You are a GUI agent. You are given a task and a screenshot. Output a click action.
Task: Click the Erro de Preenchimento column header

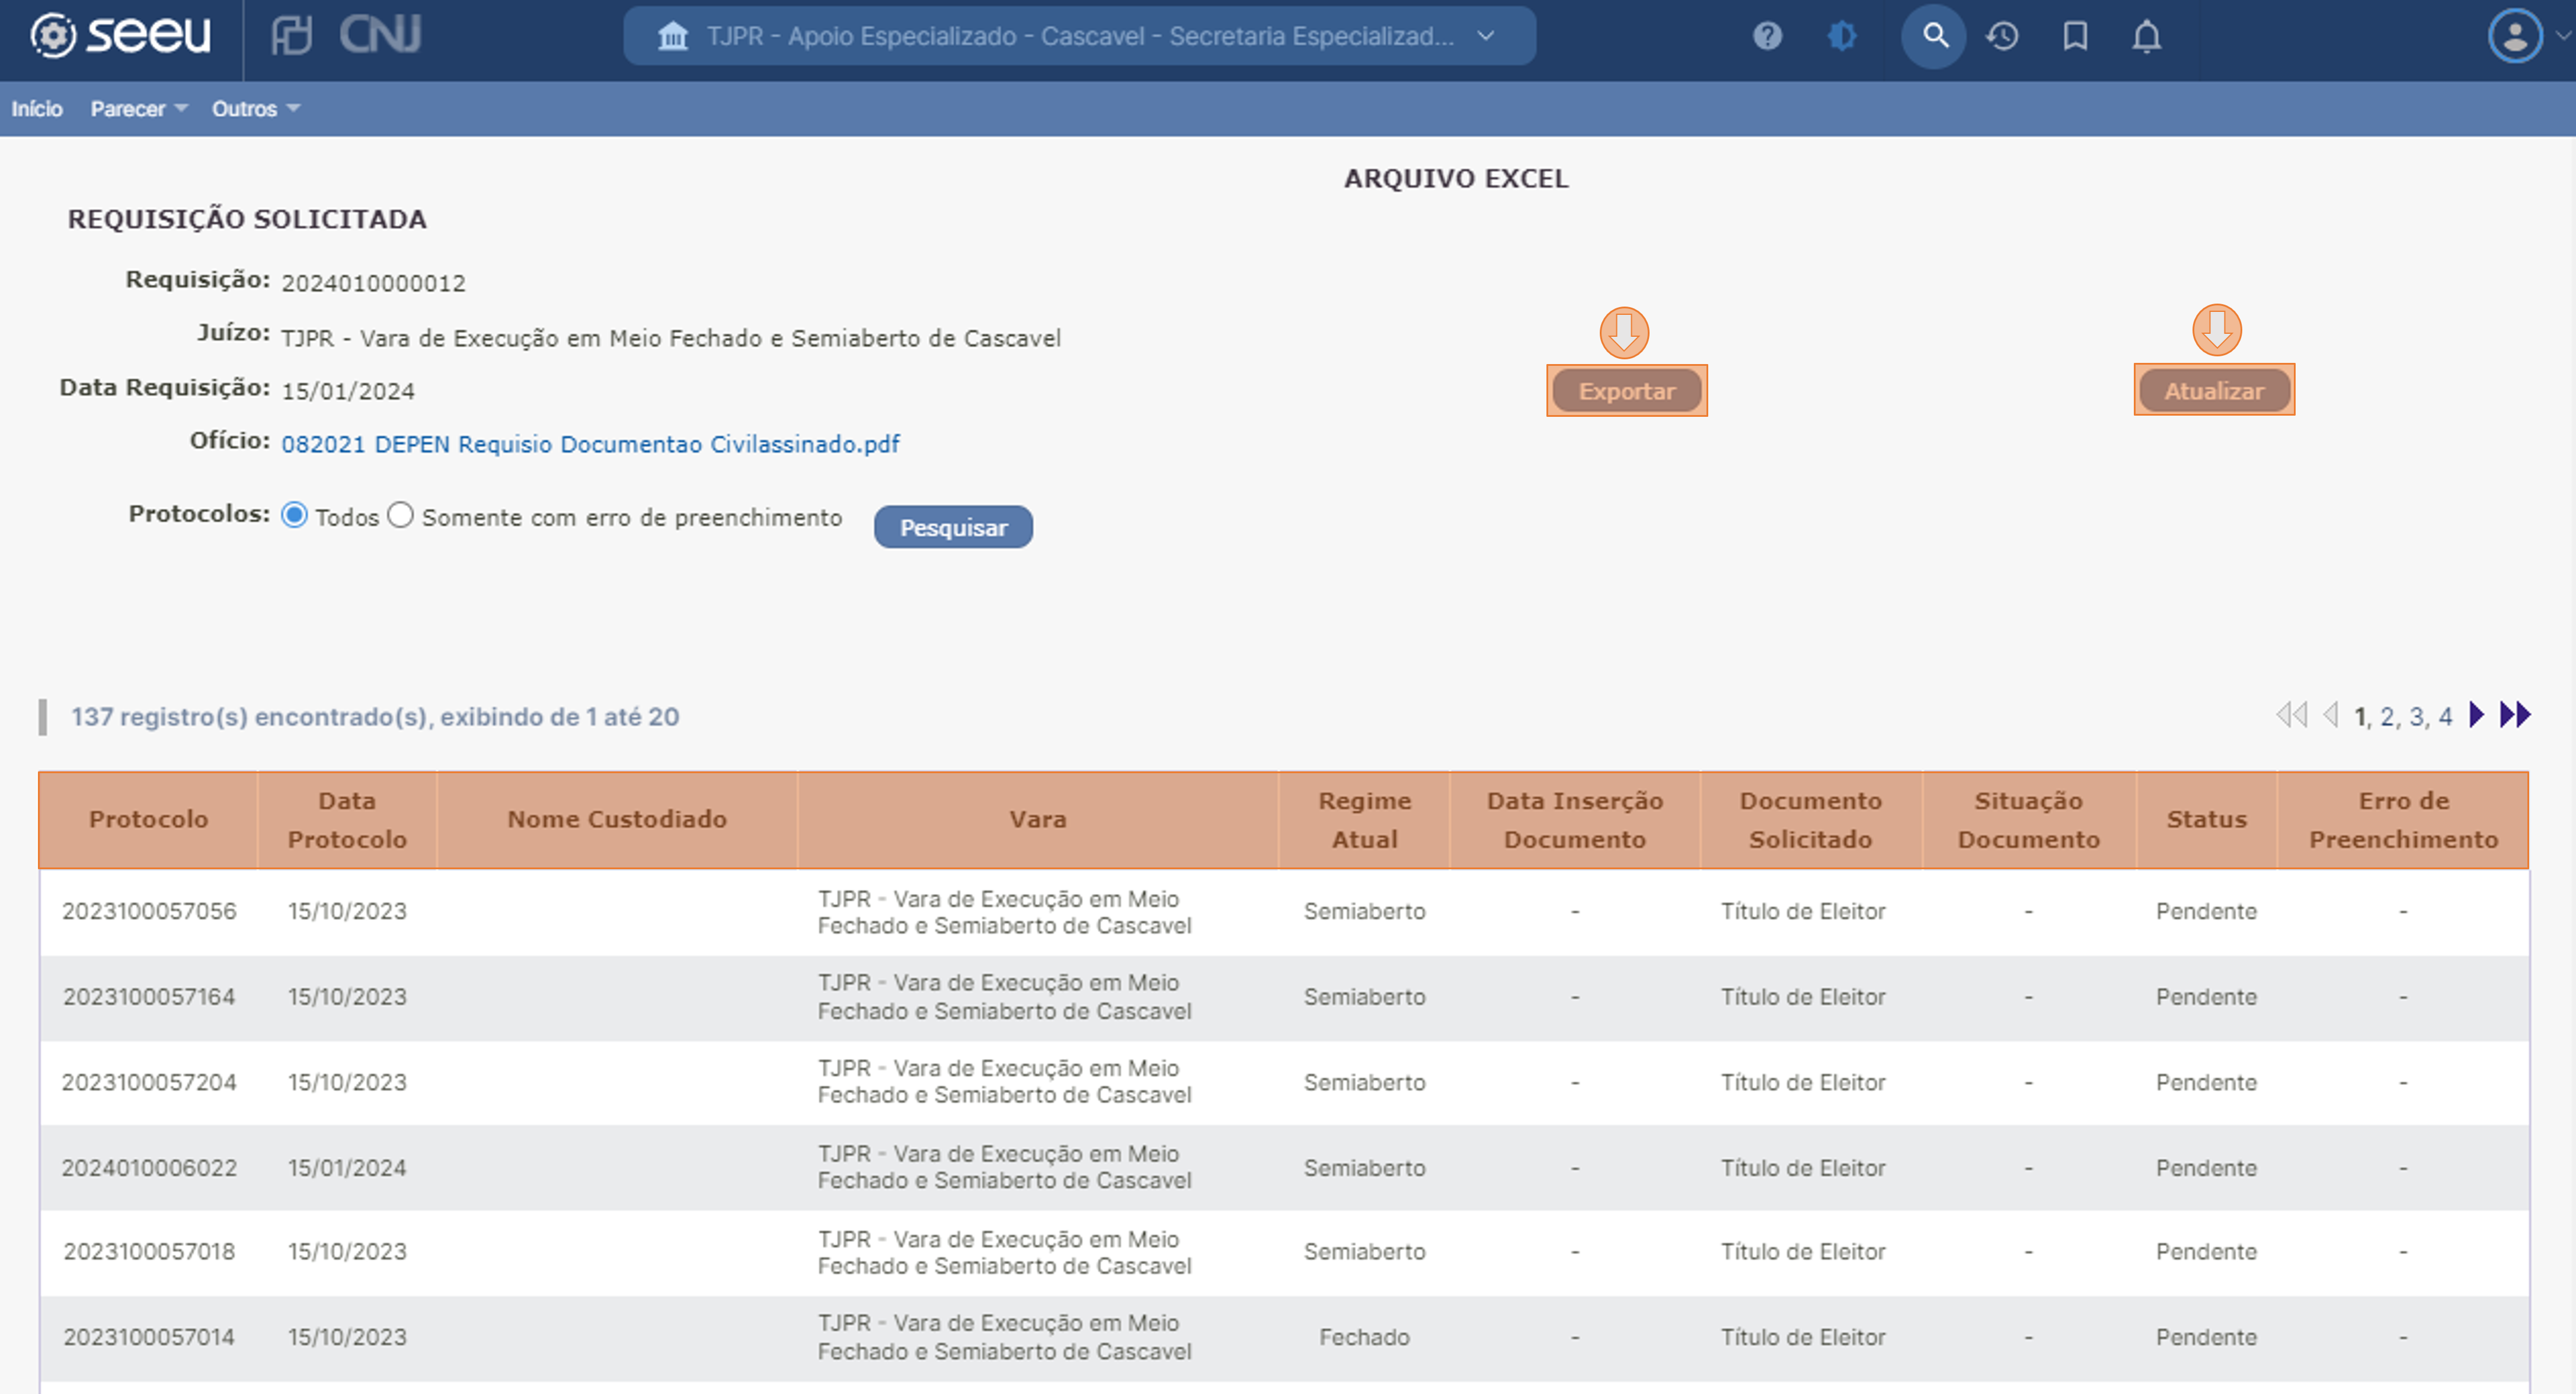(2402, 819)
